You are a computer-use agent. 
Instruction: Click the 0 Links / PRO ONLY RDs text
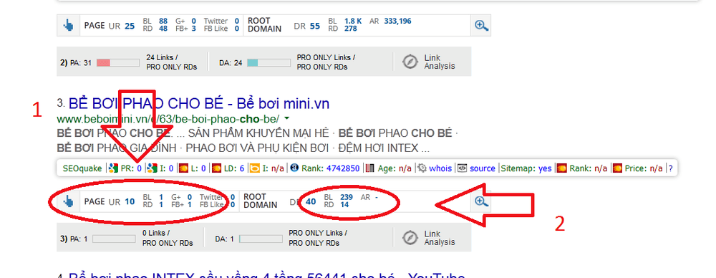tap(168, 238)
